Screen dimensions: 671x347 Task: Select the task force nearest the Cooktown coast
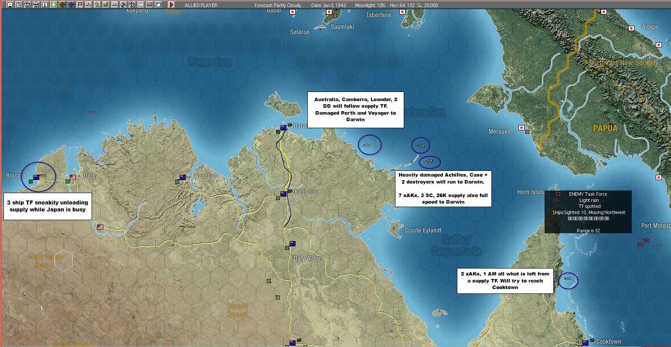pos(568,278)
